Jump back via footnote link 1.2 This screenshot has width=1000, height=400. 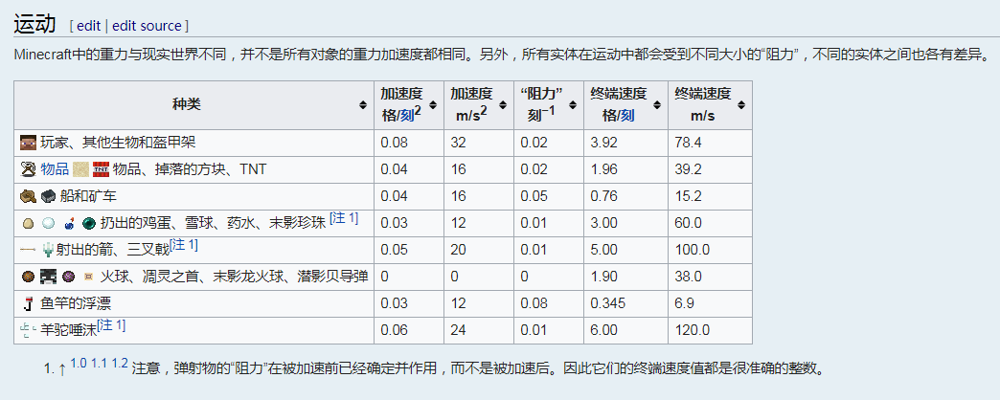click(x=120, y=364)
